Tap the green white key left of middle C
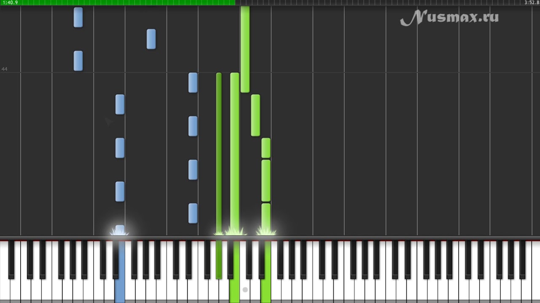540x303 pixels. coord(234,290)
